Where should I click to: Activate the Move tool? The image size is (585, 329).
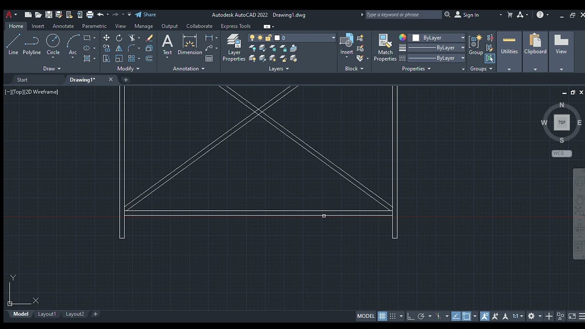[106, 38]
